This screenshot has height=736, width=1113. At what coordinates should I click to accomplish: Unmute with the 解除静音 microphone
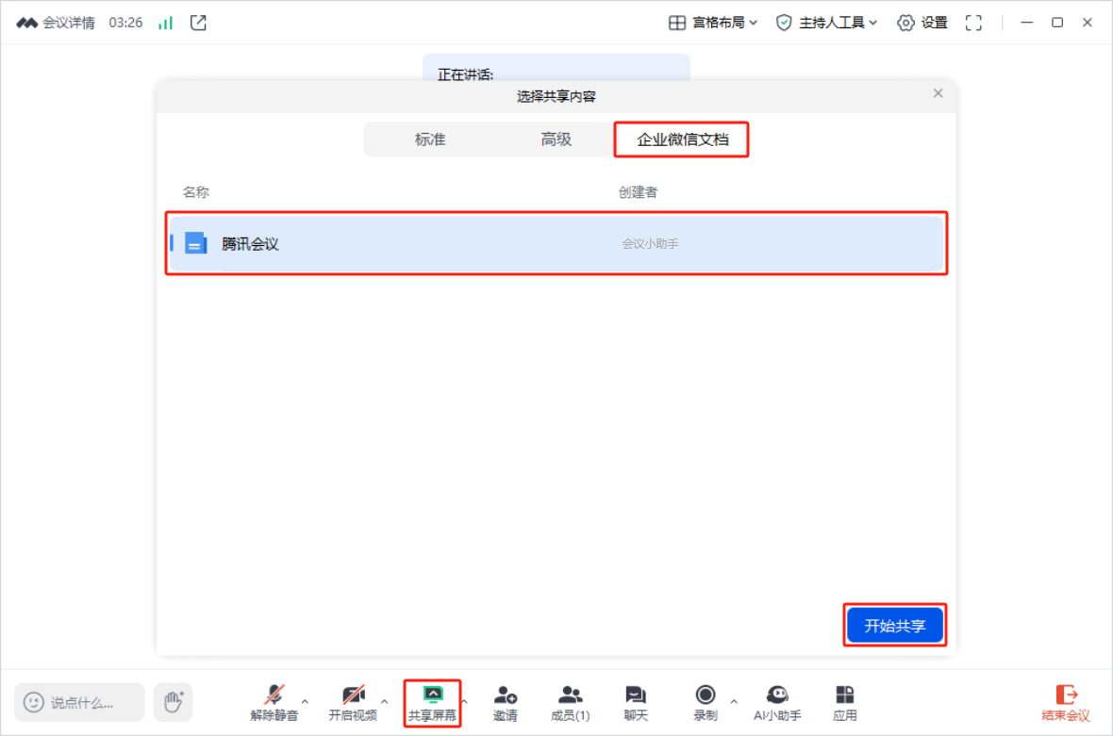[274, 703]
